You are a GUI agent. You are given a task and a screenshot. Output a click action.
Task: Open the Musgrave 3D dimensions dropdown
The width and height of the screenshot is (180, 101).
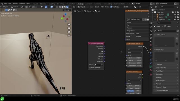point(135,50)
